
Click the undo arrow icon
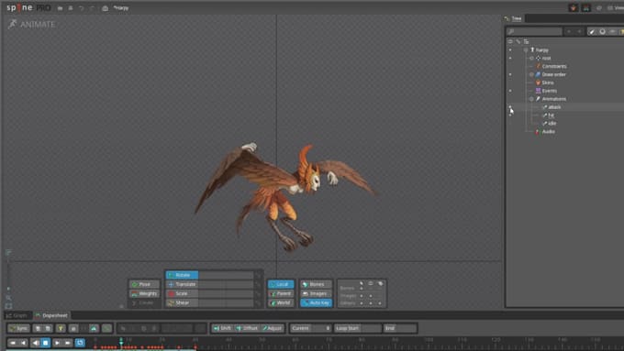pyautogui.click(x=81, y=8)
